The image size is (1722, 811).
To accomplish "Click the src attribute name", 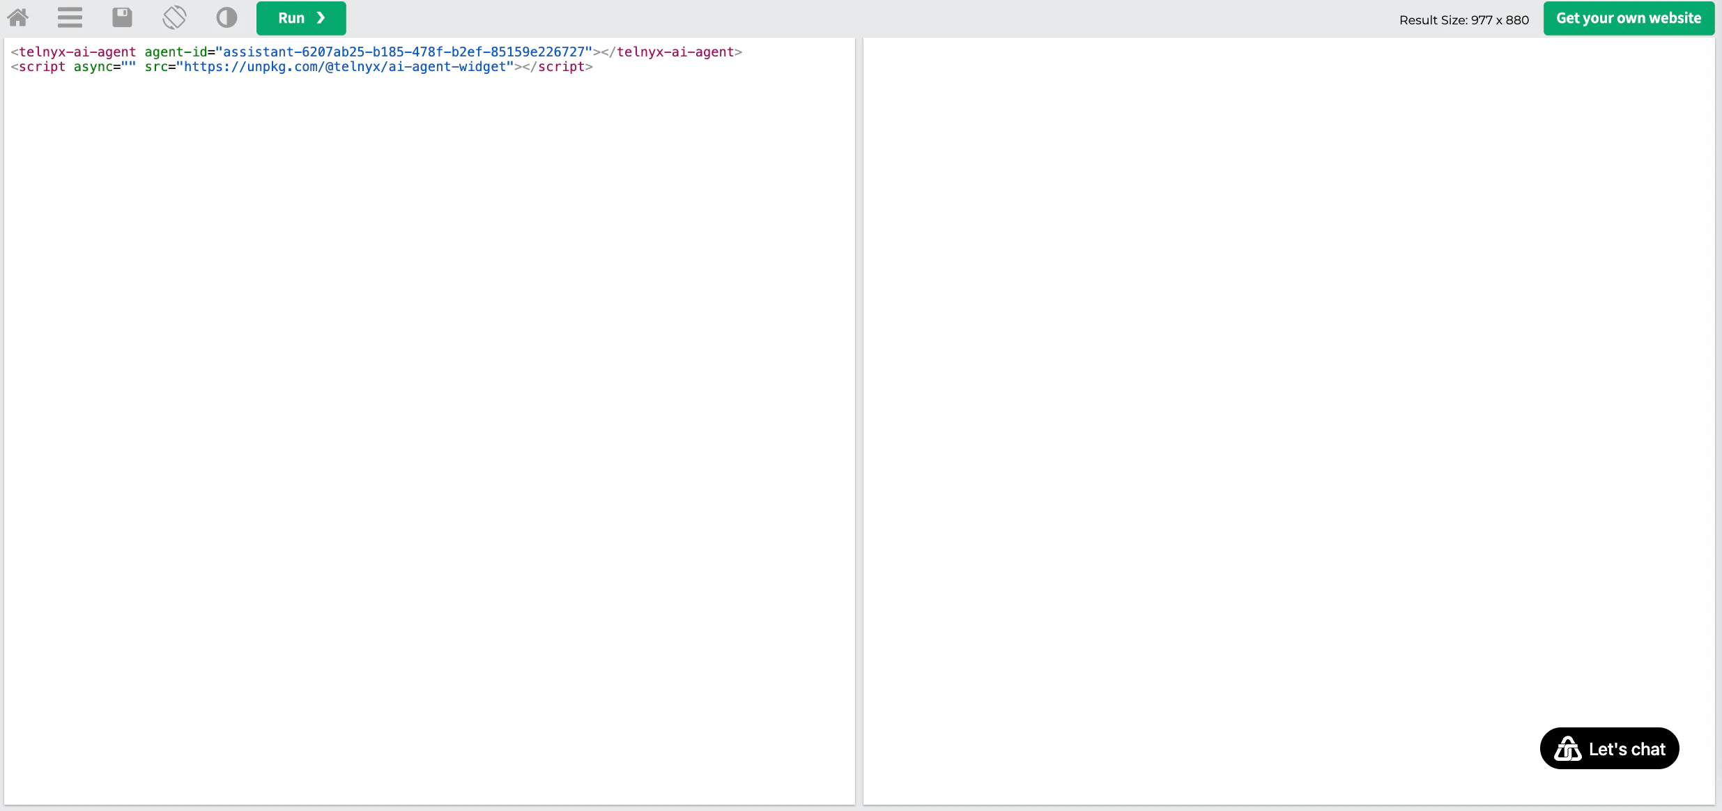I will (156, 67).
